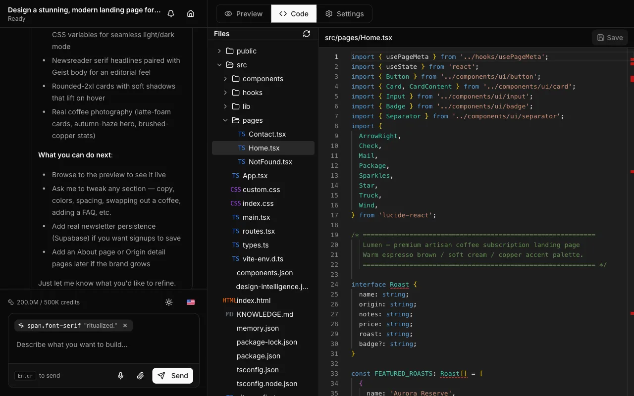Open tsconfig.json file
Viewport: 634px width, 396px height.
[263, 370]
